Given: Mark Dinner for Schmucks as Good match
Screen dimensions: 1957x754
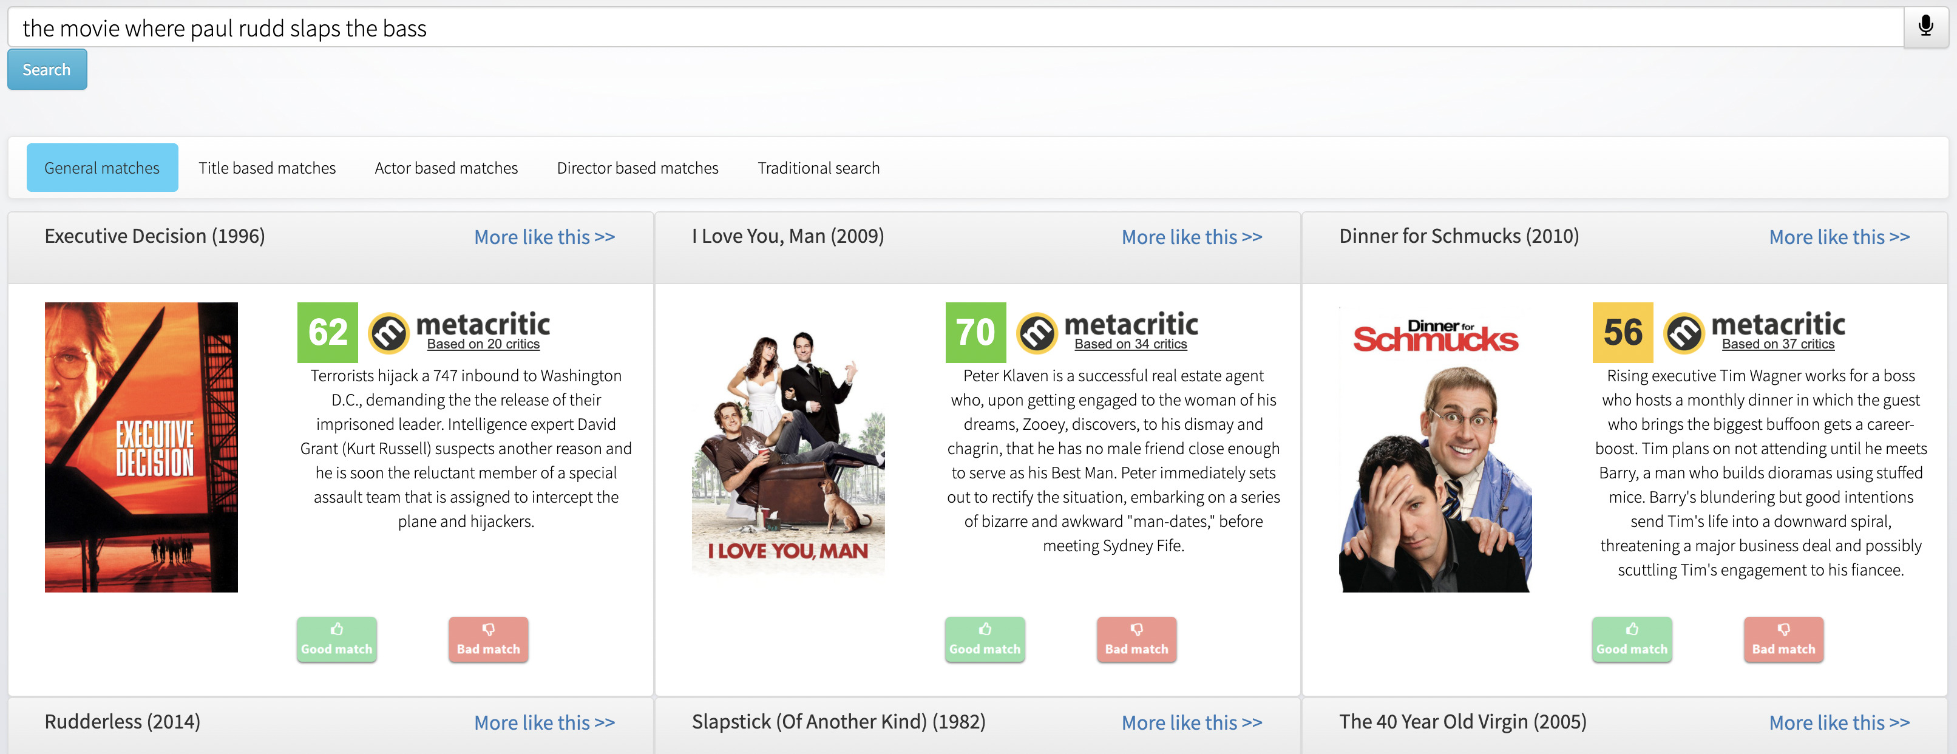Looking at the screenshot, I should [x=1632, y=639].
